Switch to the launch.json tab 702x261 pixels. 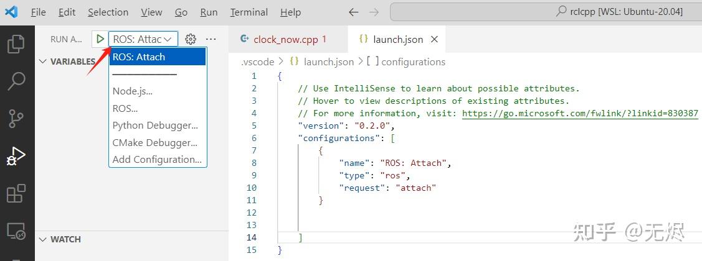point(396,39)
